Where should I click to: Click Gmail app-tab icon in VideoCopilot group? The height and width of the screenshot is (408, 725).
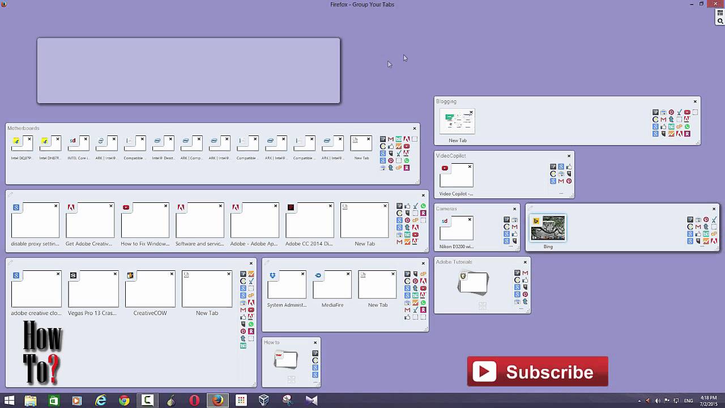pyautogui.click(x=561, y=181)
